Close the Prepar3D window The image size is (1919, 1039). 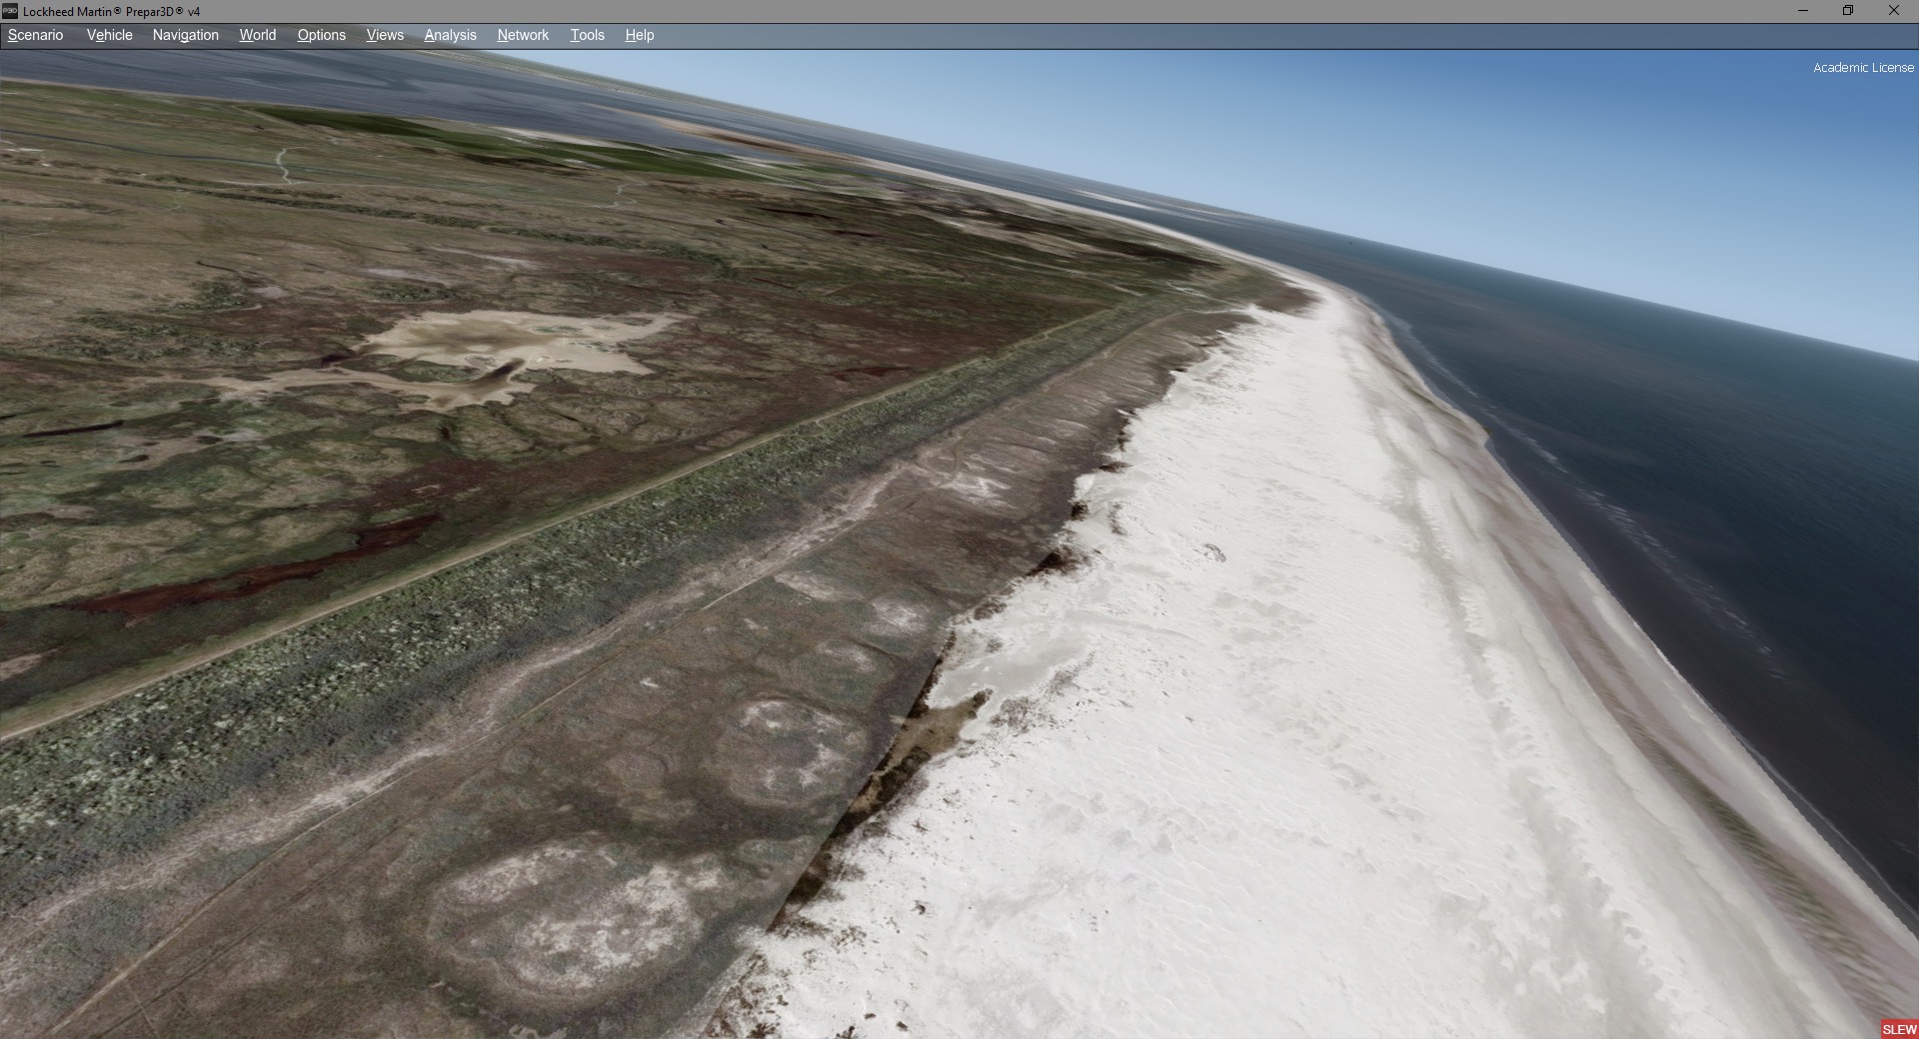point(1894,11)
